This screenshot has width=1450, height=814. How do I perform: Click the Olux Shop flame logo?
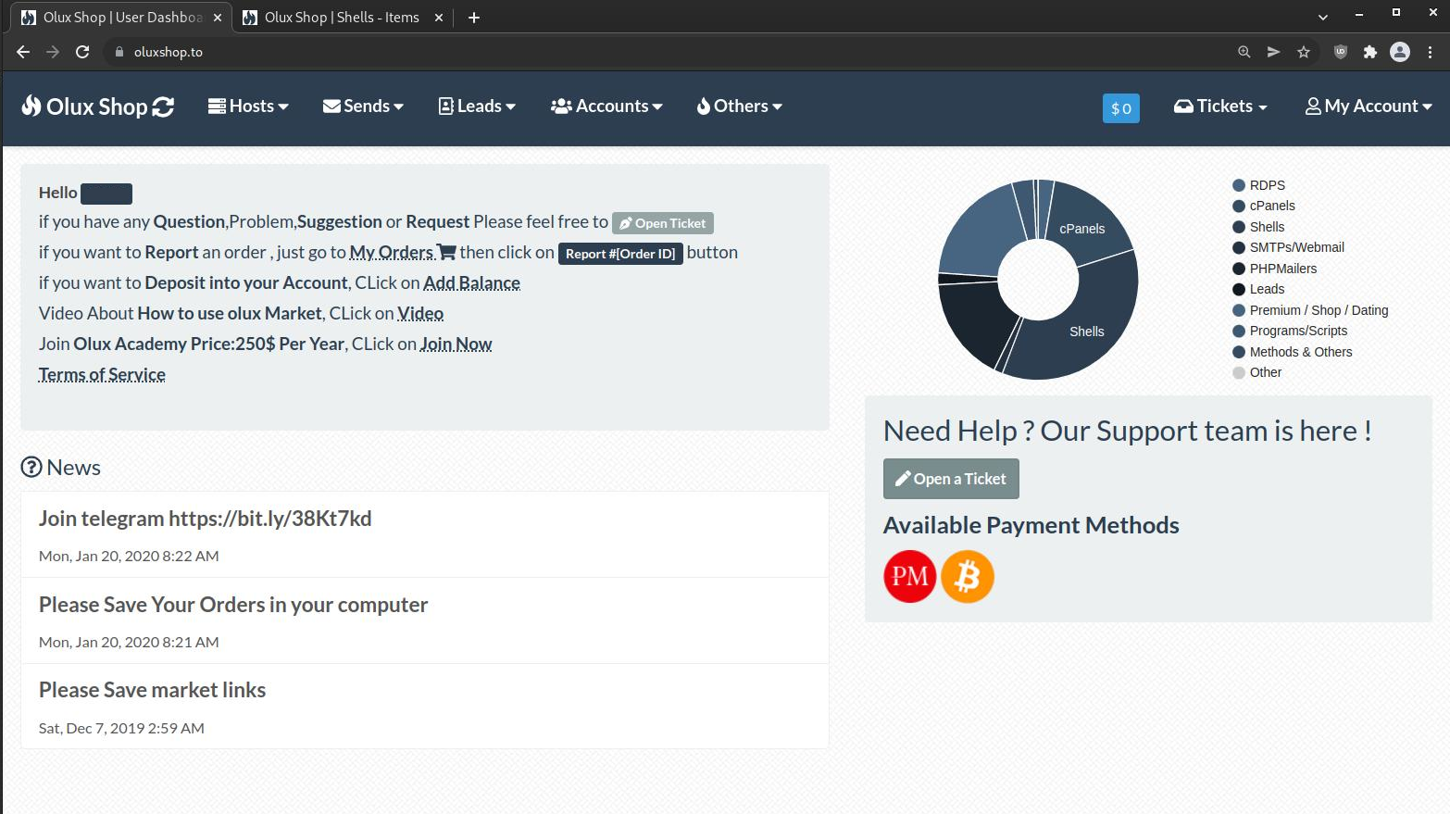(x=31, y=106)
